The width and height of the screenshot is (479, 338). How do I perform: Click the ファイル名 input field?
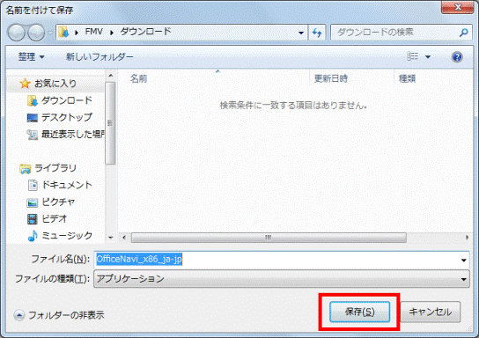[276, 260]
